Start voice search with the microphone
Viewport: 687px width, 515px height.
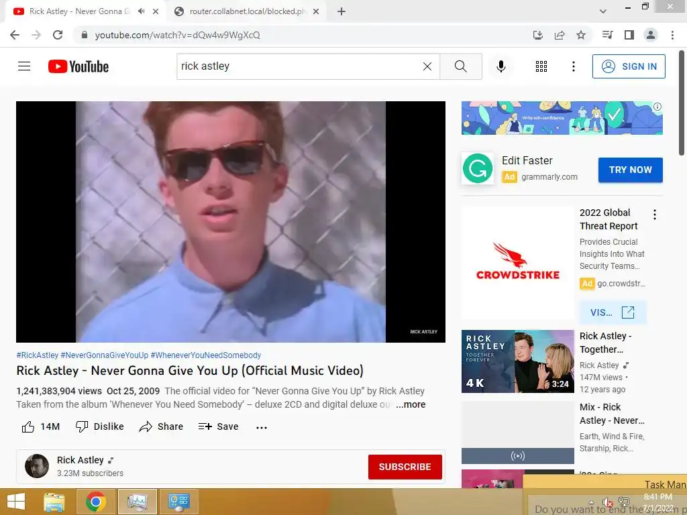[500, 66]
